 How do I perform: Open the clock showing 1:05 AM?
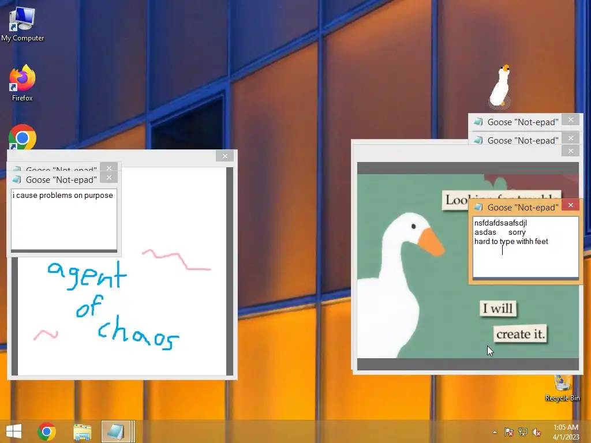click(x=566, y=432)
